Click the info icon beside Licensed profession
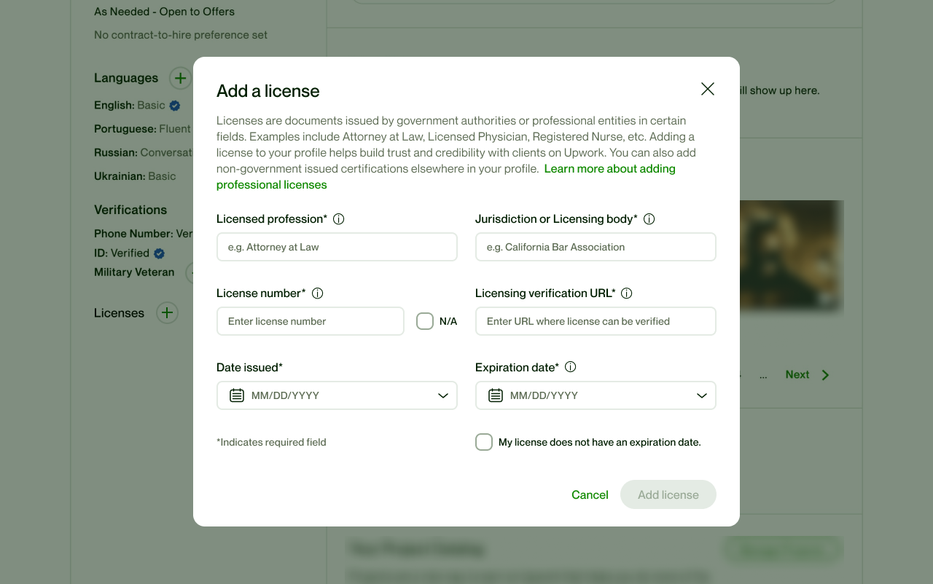 339,219
